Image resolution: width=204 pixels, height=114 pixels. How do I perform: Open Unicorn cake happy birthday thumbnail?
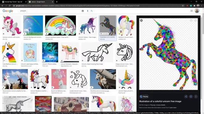coord(30,52)
